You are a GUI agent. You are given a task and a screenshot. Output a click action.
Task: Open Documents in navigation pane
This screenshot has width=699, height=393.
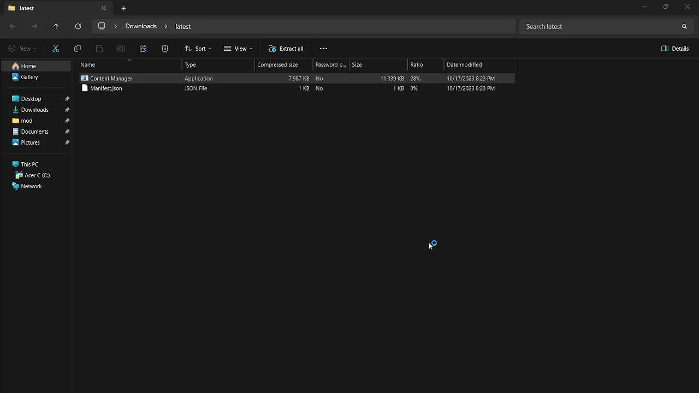(34, 132)
